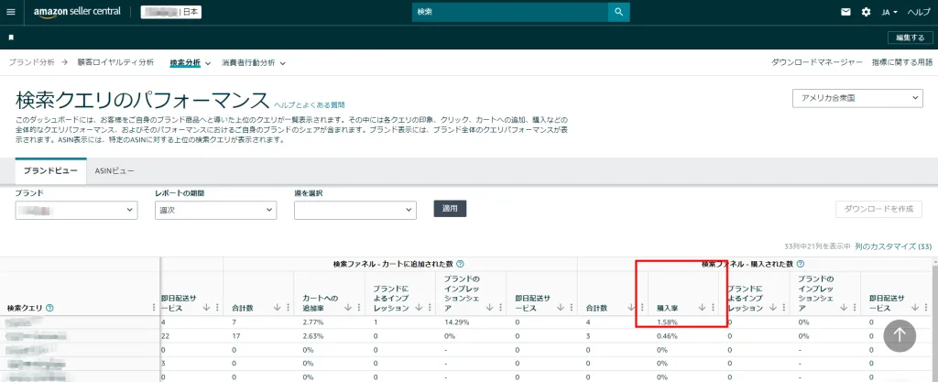The height and width of the screenshot is (382, 938).
Task: Open the 購入率 column menu dots
Action: tap(713, 307)
